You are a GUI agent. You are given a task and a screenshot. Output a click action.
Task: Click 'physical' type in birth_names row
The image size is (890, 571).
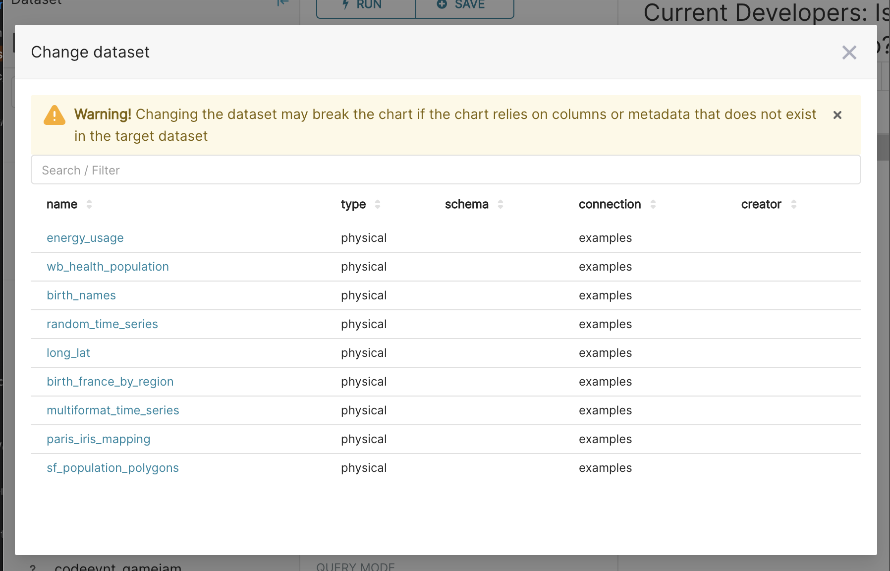[x=364, y=295]
